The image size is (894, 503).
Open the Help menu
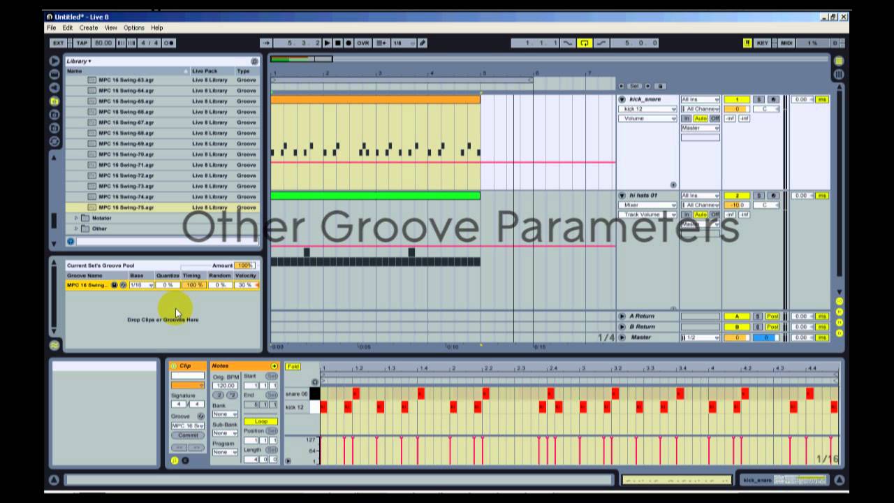(x=157, y=28)
